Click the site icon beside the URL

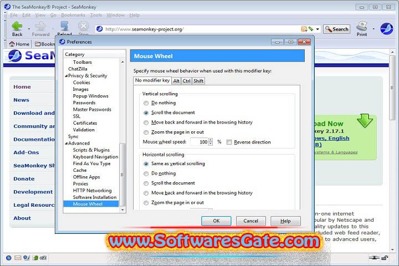[100, 29]
